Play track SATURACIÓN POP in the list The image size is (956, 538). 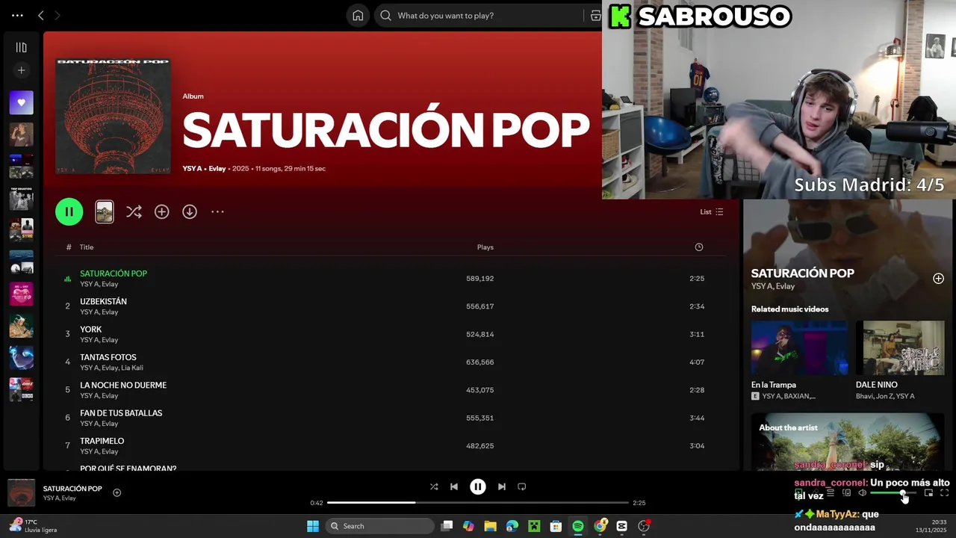pos(388,278)
